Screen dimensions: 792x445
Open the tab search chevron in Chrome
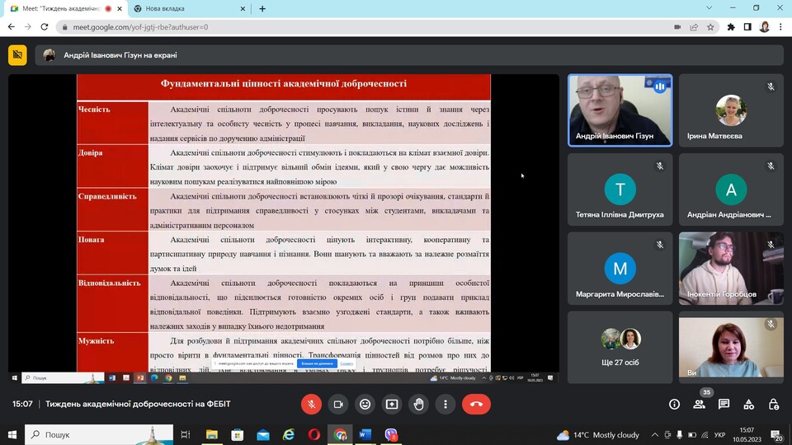pyautogui.click(x=709, y=8)
